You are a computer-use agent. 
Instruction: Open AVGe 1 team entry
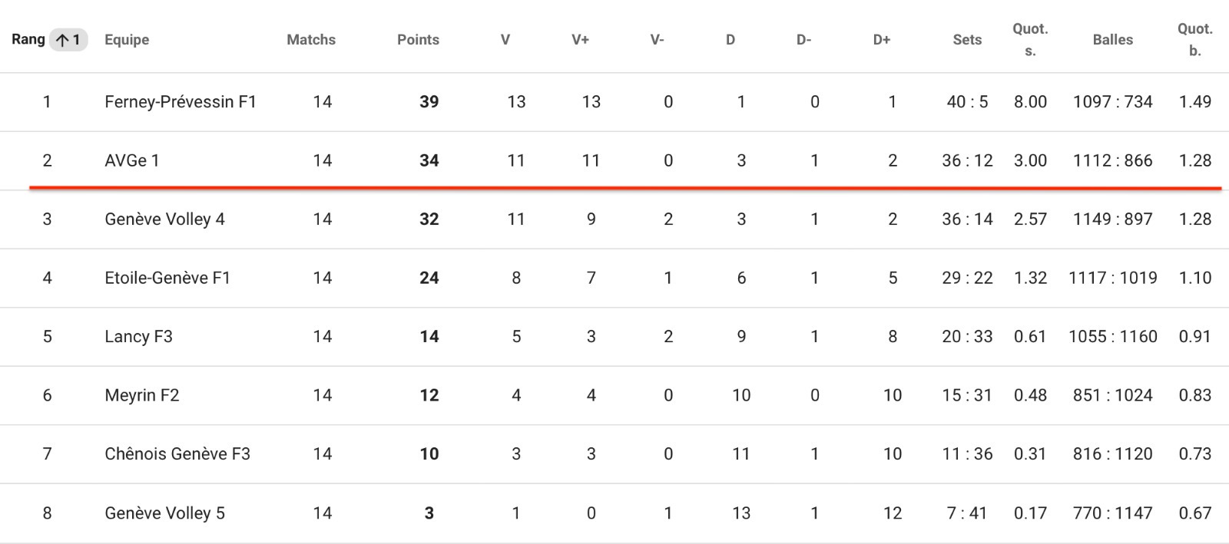[x=132, y=160]
